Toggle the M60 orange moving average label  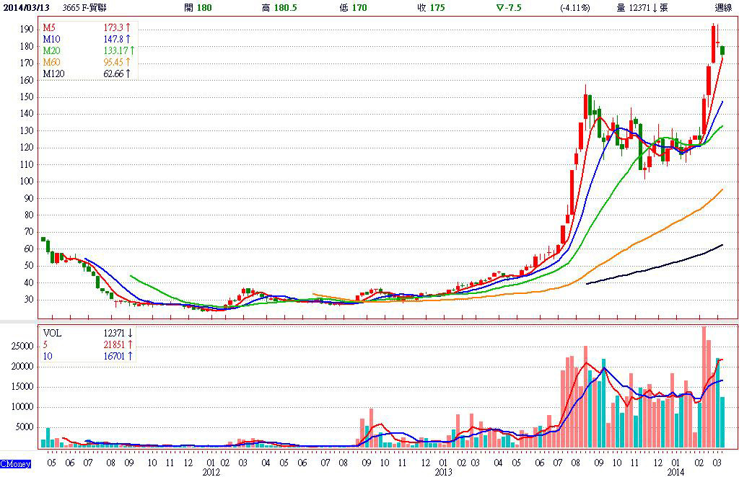click(51, 62)
